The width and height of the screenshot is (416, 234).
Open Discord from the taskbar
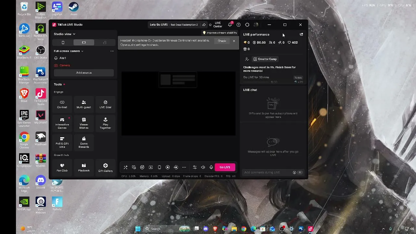(206, 229)
